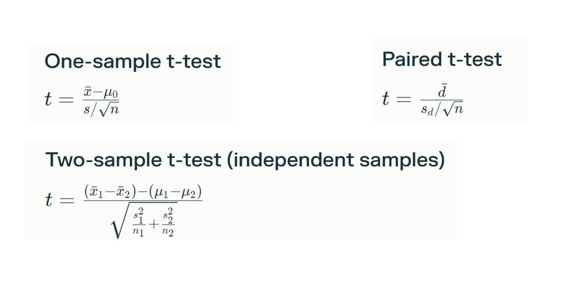Click the d-bar numerator in paired formula
Viewport: 561px width, 285px height.
pyautogui.click(x=443, y=91)
